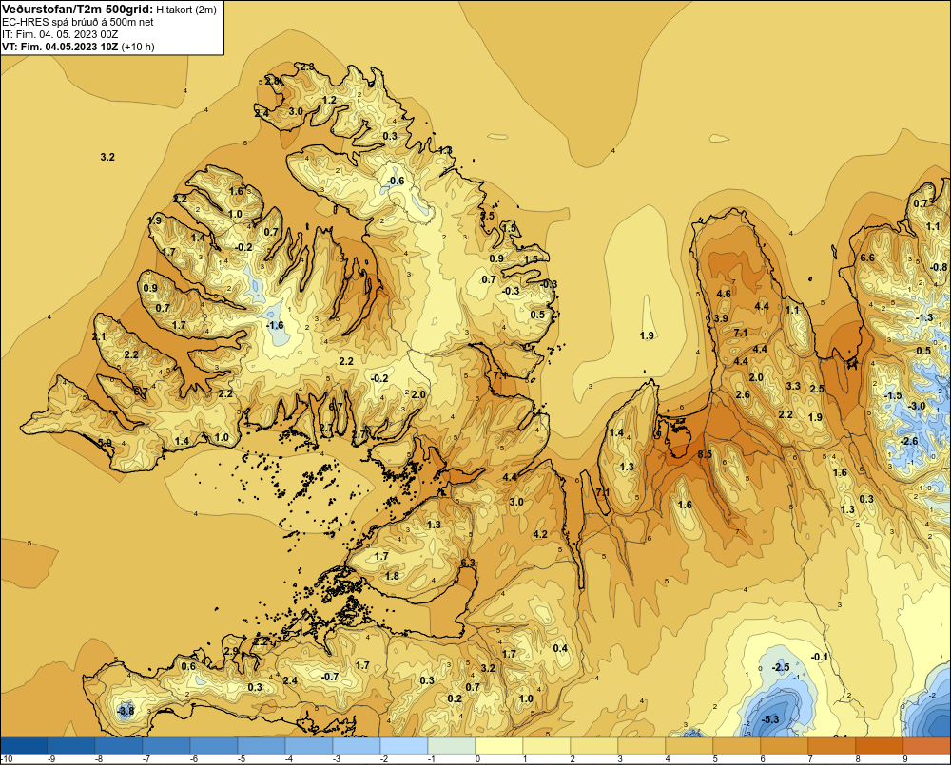Select the pale yellow swatch between 0 and 1
This screenshot has width=951, height=765.
[499, 745]
